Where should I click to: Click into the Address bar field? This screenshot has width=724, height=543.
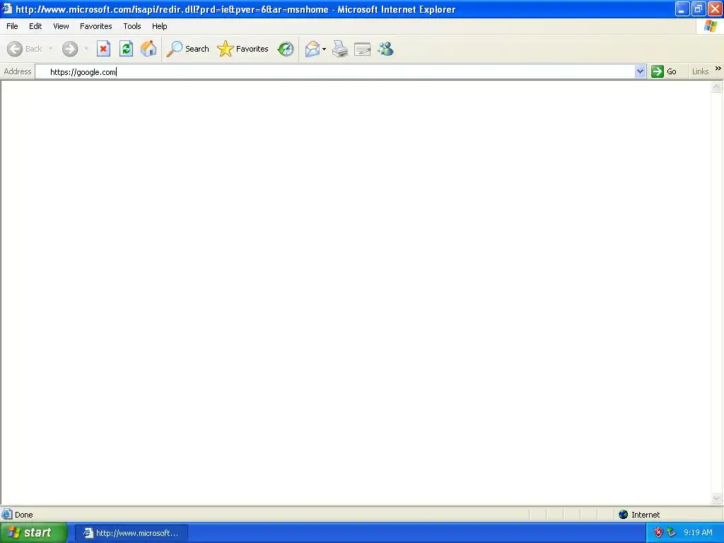335,71
